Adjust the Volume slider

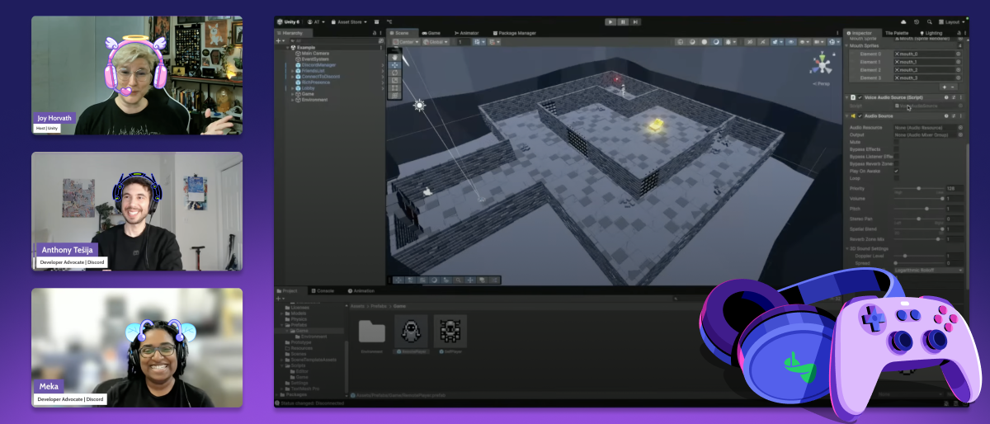[919, 199]
